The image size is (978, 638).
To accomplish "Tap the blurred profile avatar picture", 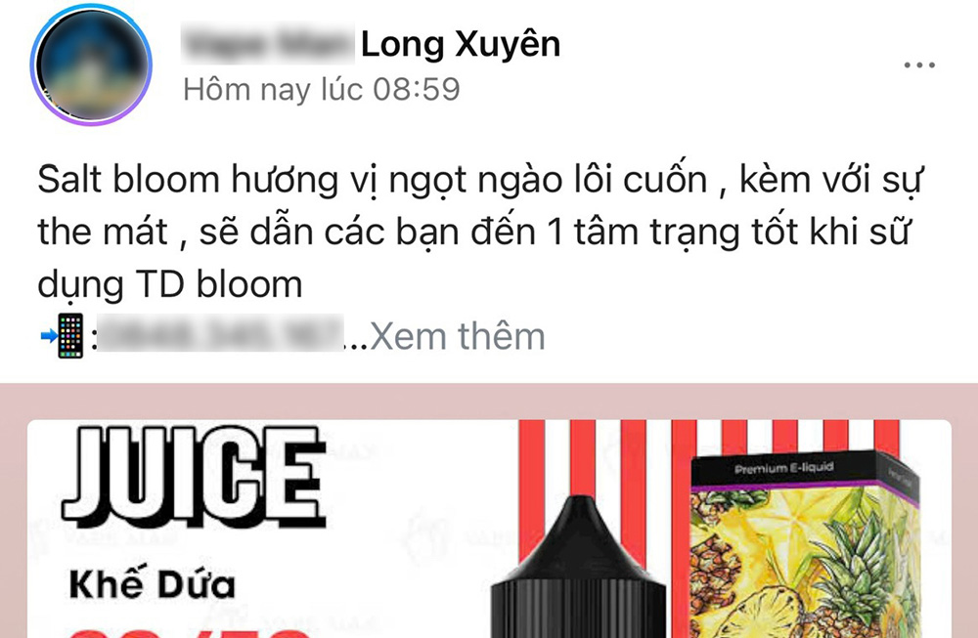I will pos(92,64).
